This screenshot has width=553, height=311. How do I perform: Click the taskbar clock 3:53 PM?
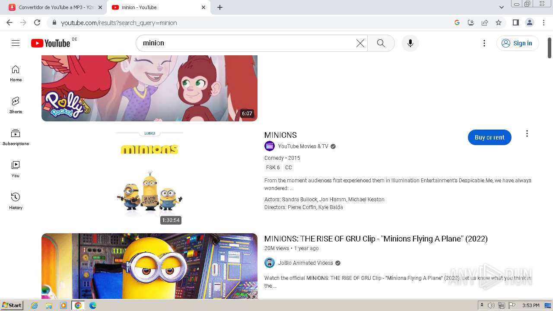(x=531, y=305)
